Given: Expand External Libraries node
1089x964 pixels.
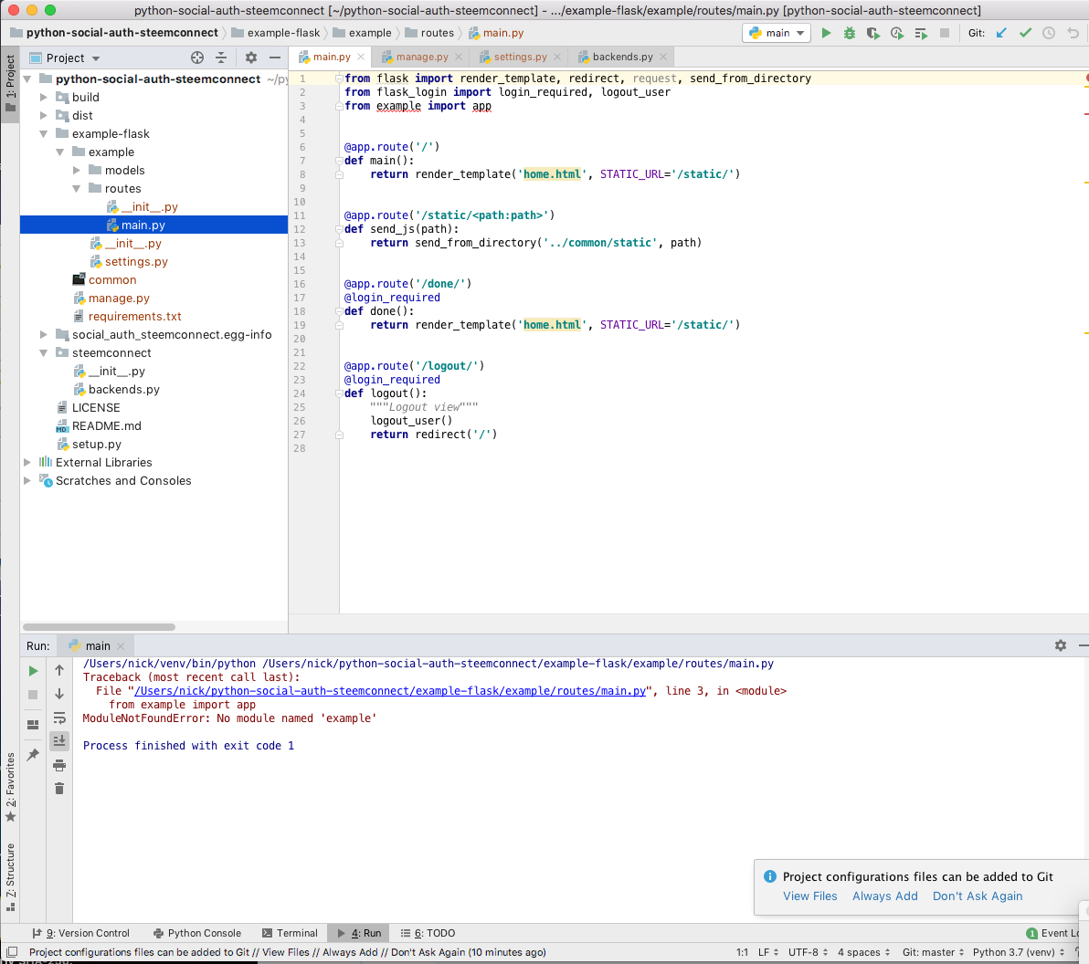Looking at the screenshot, I should (27, 462).
